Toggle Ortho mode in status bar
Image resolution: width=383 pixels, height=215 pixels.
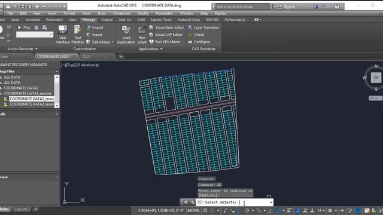tap(239, 210)
